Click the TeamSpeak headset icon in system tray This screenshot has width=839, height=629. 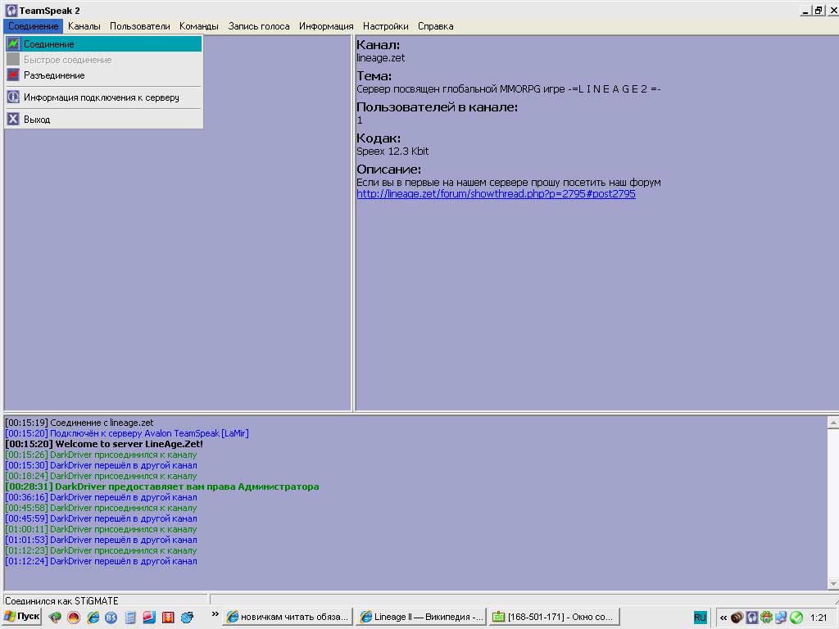point(751,618)
